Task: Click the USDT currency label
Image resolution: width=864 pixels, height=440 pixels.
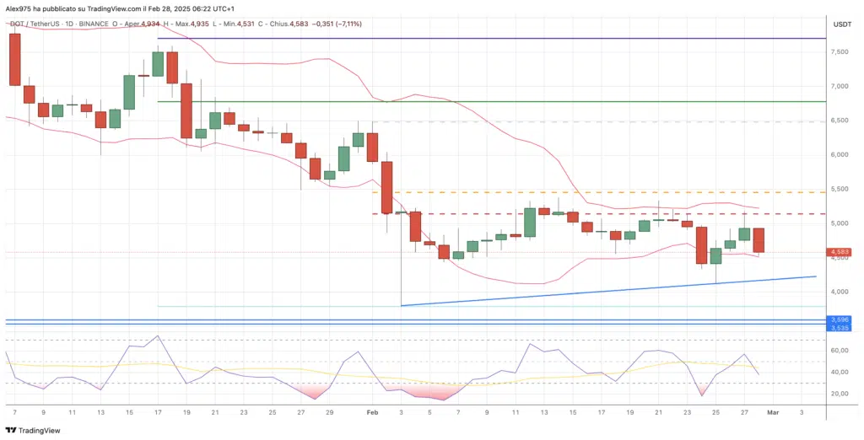Action: [841, 24]
